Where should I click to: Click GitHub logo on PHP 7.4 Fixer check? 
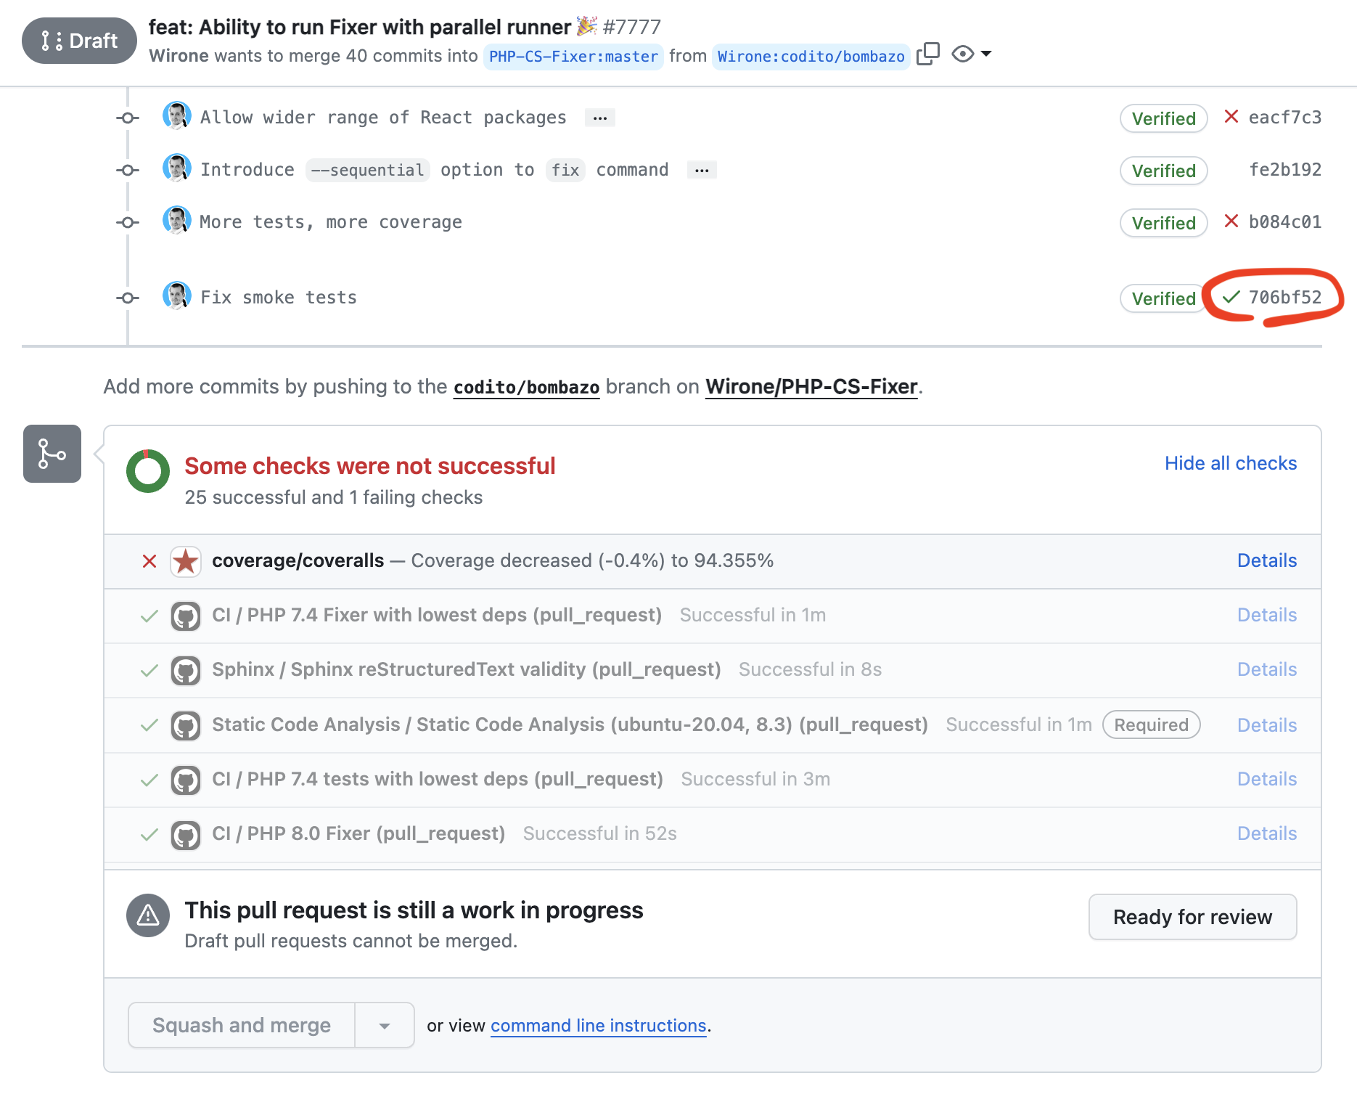click(x=186, y=616)
